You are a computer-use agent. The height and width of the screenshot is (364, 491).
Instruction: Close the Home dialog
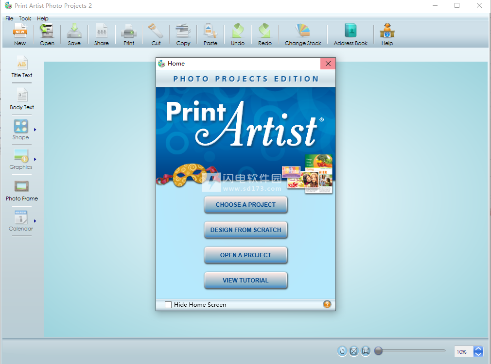pyautogui.click(x=328, y=64)
